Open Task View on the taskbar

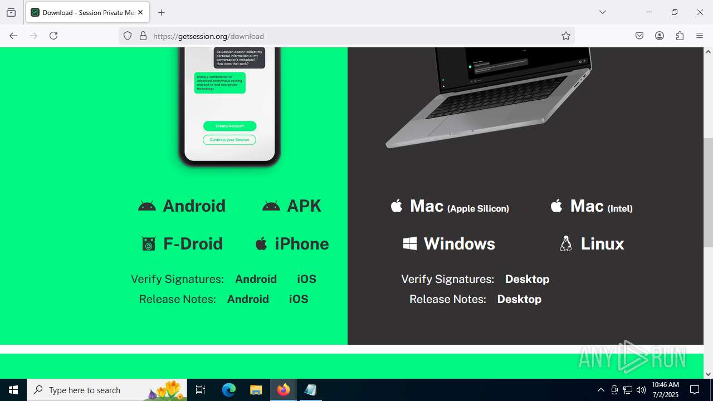point(201,390)
